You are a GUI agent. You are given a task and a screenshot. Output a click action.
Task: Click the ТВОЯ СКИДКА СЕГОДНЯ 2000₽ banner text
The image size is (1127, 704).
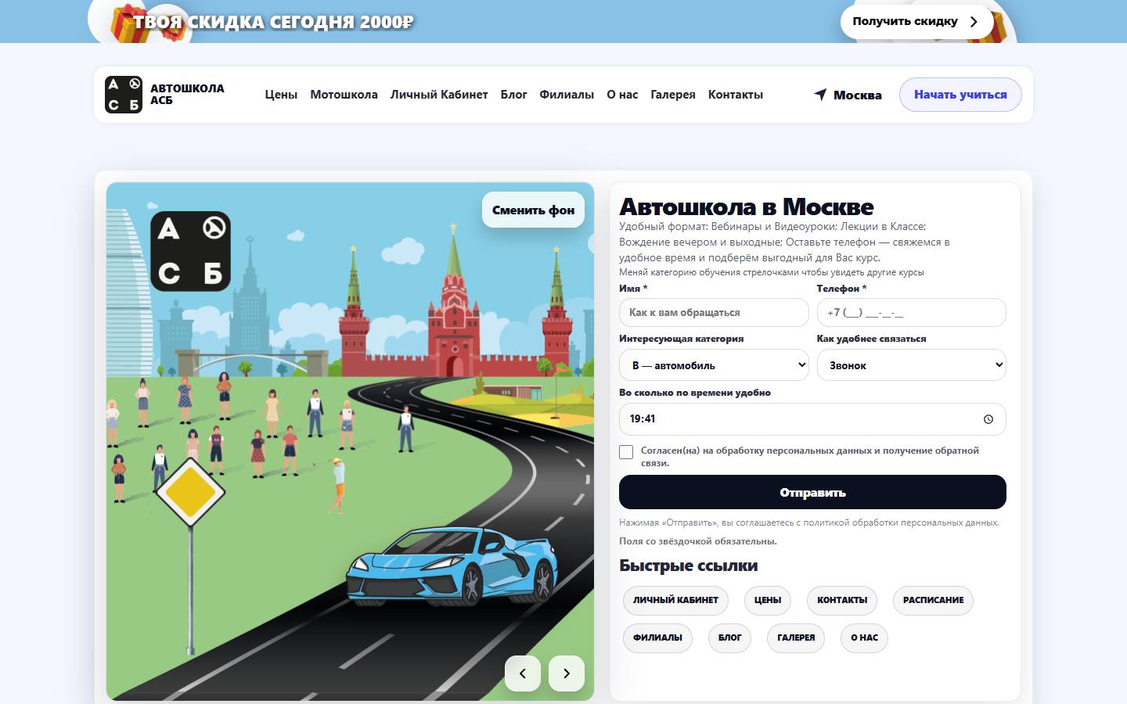273,22
